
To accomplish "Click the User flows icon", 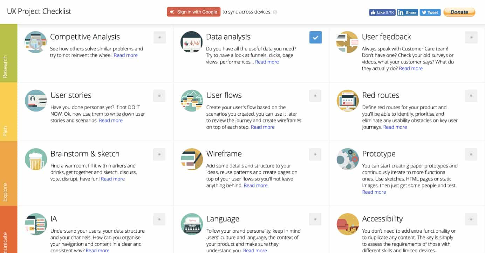I will [192, 101].
